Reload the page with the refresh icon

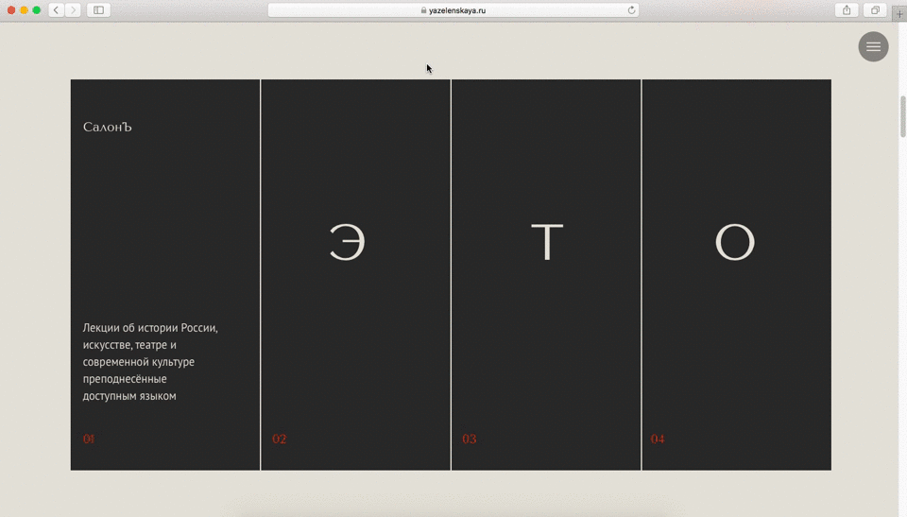click(631, 10)
